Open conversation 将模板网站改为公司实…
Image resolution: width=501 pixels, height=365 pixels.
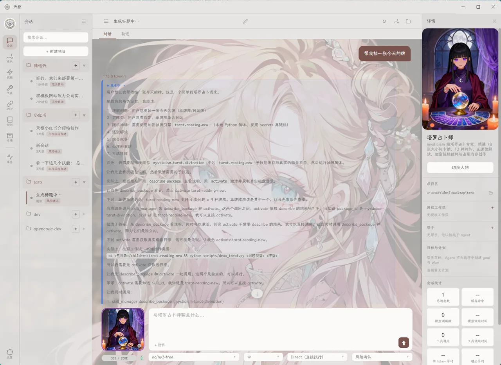(x=57, y=98)
